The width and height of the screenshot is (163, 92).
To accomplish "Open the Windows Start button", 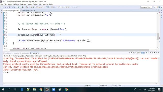I will 3,89.
